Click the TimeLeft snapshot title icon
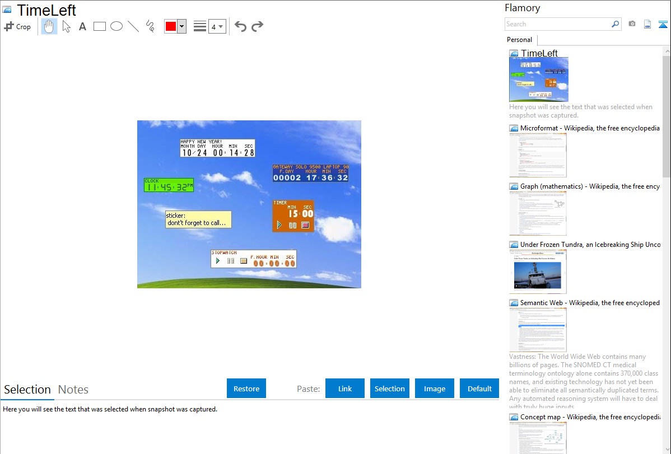Viewport: 671px width, 454px height. tap(7, 10)
